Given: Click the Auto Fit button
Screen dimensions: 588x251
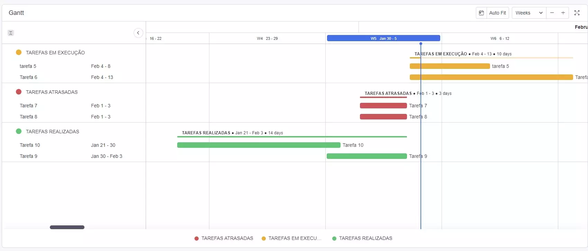Looking at the screenshot, I should click(x=497, y=13).
